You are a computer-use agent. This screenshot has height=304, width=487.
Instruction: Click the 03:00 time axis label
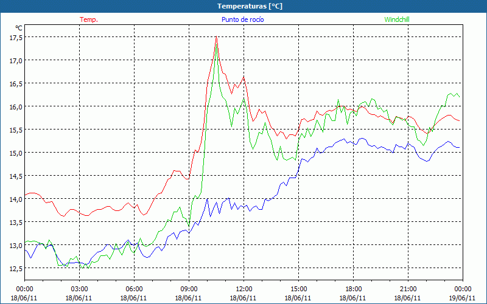click(x=79, y=289)
